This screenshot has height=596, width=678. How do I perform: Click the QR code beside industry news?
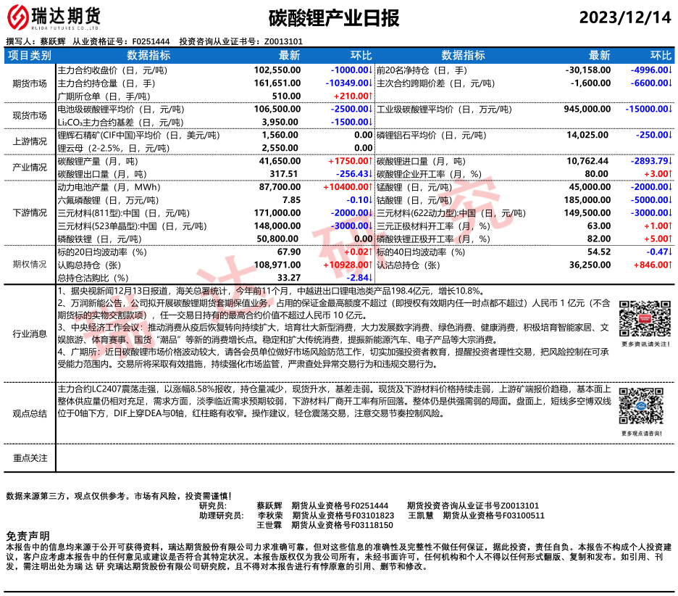pyautogui.click(x=642, y=316)
